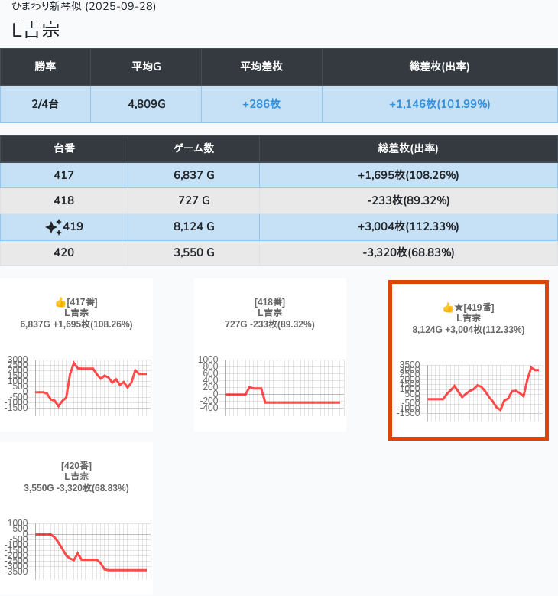Viewport: 558px width, 596px height.
Task: Click the L吉宗 page heading
Action: (36, 31)
